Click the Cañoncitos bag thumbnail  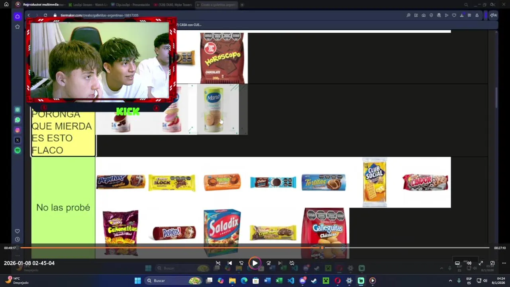[x=120, y=233]
